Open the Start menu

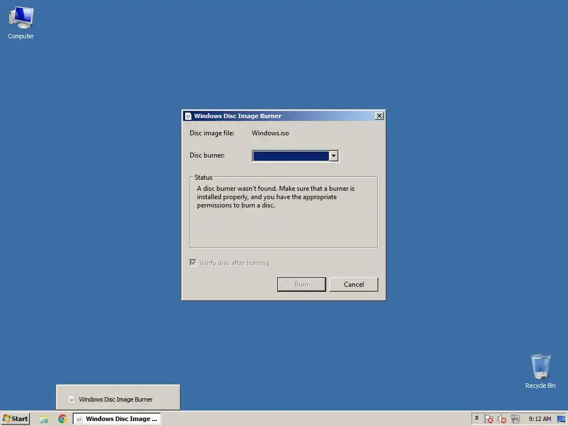click(15, 419)
